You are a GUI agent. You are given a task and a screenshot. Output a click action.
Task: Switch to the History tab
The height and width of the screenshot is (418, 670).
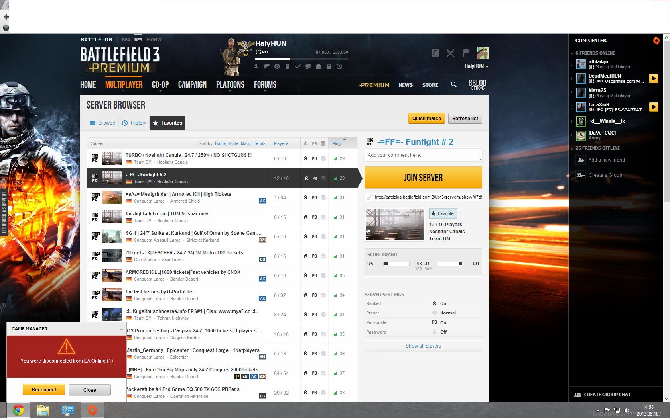point(134,123)
